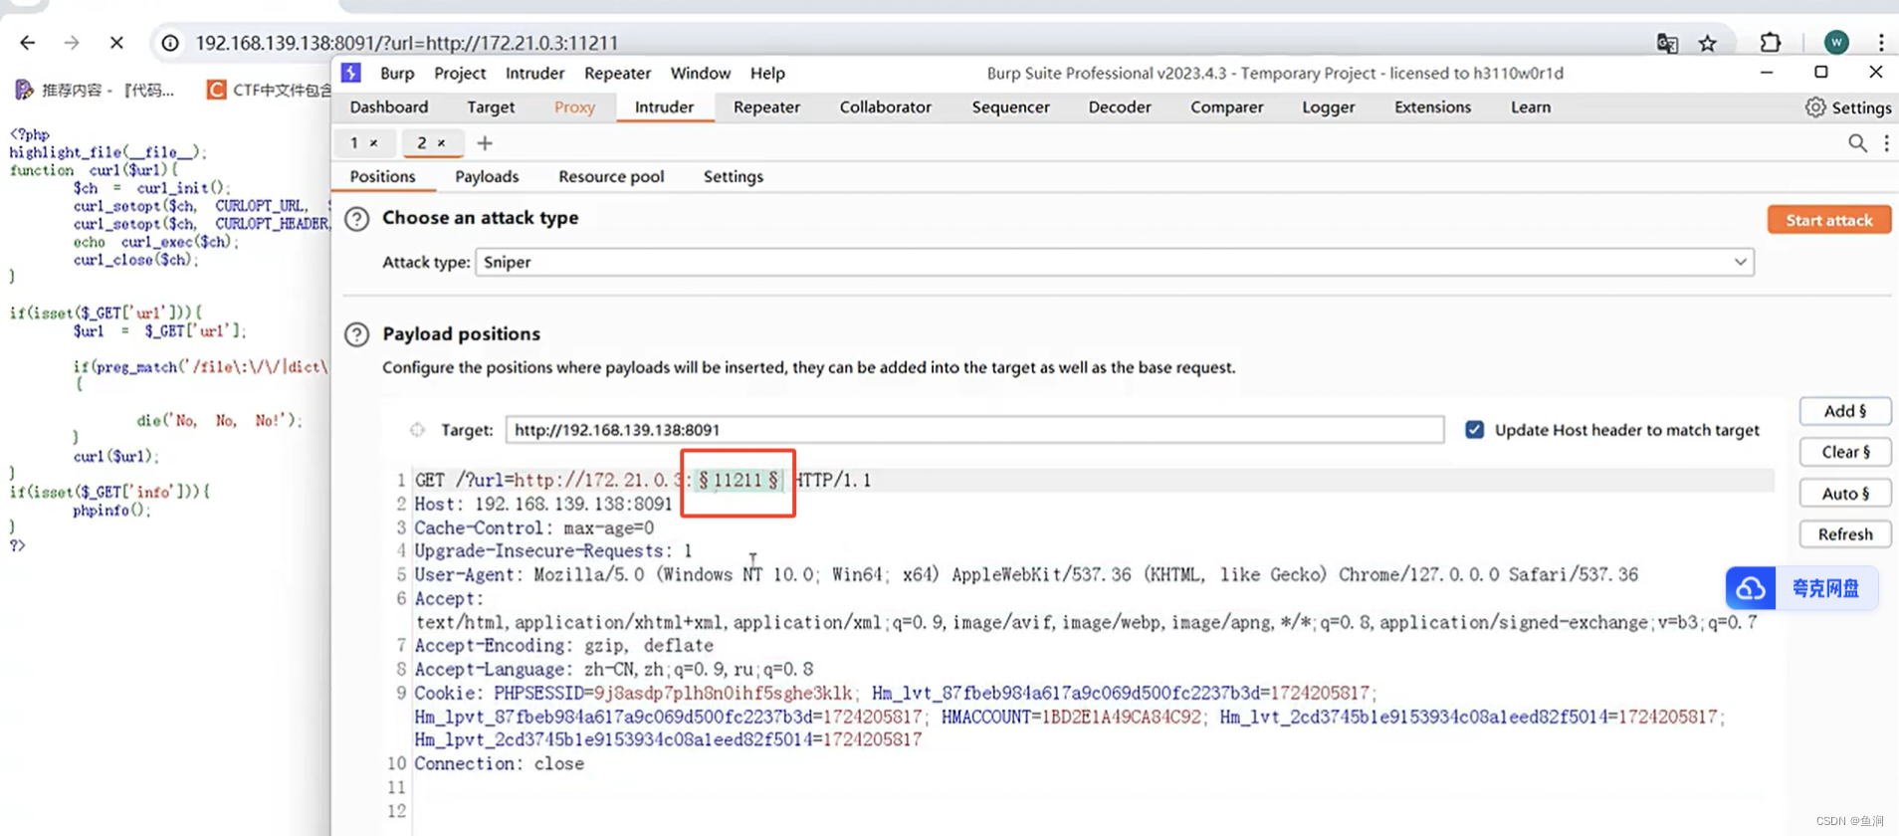Switch to the Collaborator tab

[x=885, y=107]
